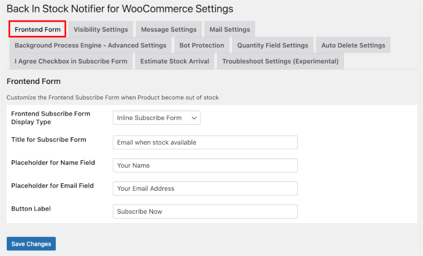Click the 'Back In Stock Notifier' page title

(120, 9)
